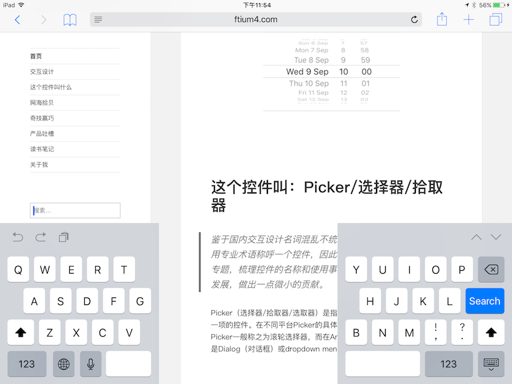512x384 pixels.
Task: Tap the keyboard paste clipboard icon
Action: [x=64, y=237]
